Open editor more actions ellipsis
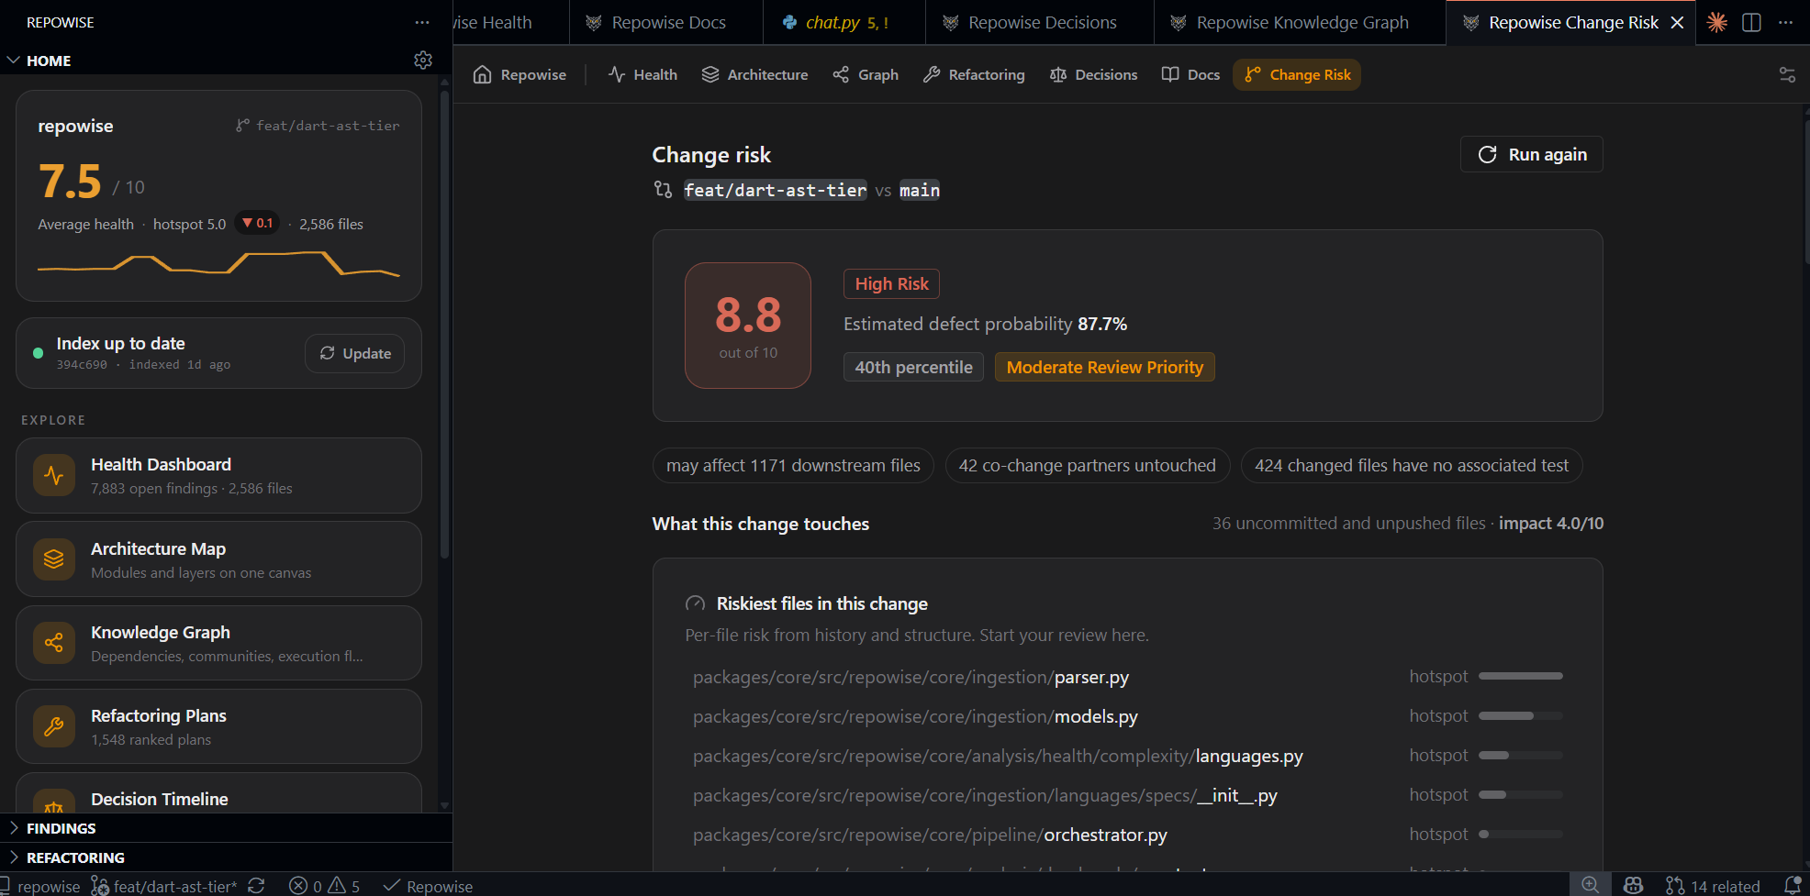1810x896 pixels. coord(1785,22)
